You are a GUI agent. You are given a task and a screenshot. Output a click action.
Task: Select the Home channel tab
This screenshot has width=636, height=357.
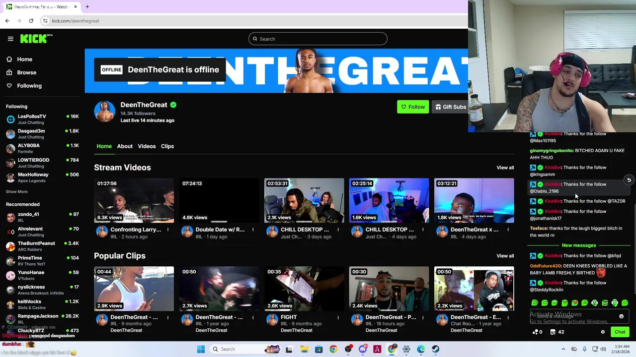(x=104, y=146)
